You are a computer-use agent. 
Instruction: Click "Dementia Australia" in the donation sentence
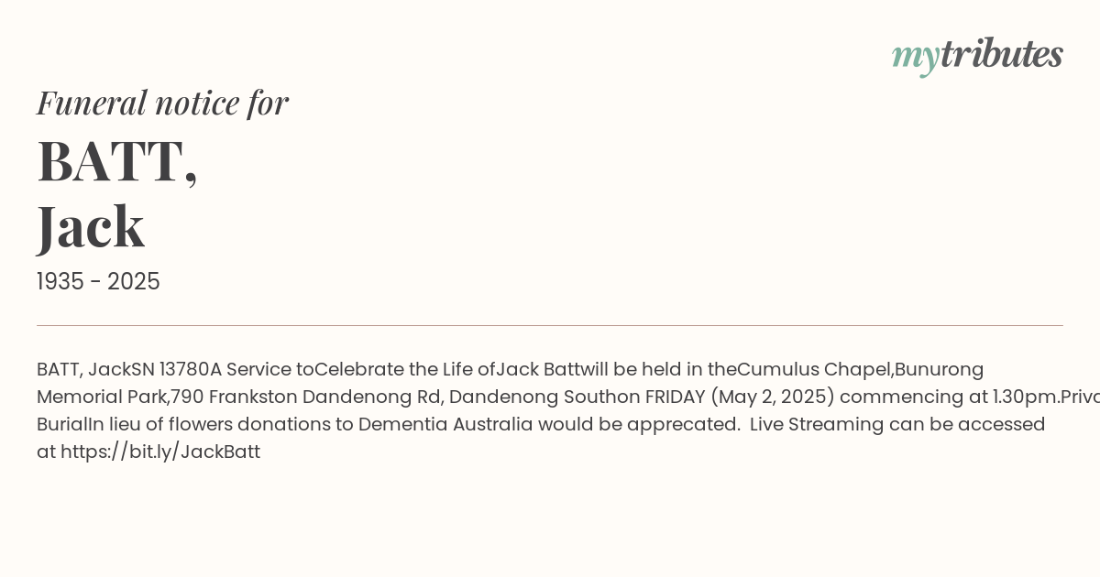click(445, 424)
